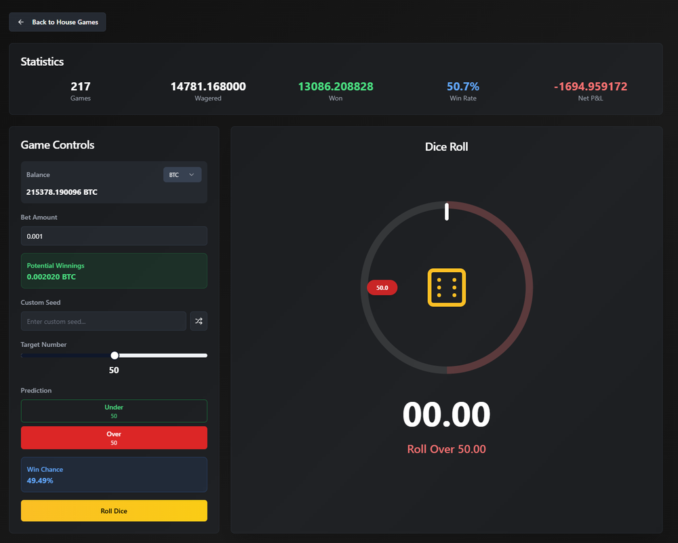678x543 pixels.
Task: Click the Bet Amount input field
Action: (x=114, y=236)
